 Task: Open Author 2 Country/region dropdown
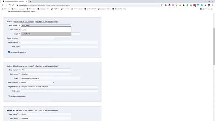(x=38, y=82)
